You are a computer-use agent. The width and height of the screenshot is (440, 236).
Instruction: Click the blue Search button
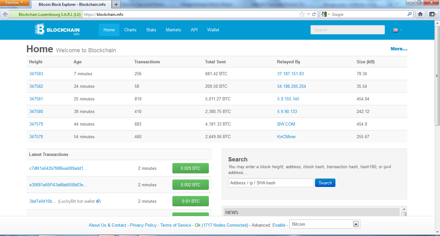(325, 183)
